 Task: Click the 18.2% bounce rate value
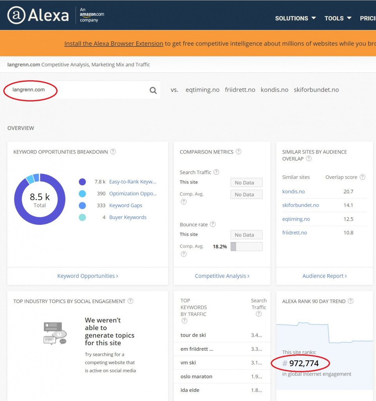coord(220,247)
